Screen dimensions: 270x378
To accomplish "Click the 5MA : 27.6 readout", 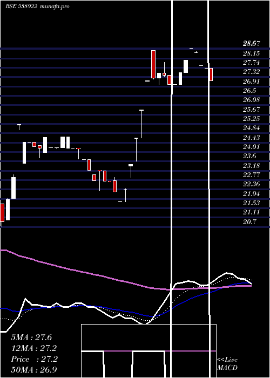I will pos(31,337).
